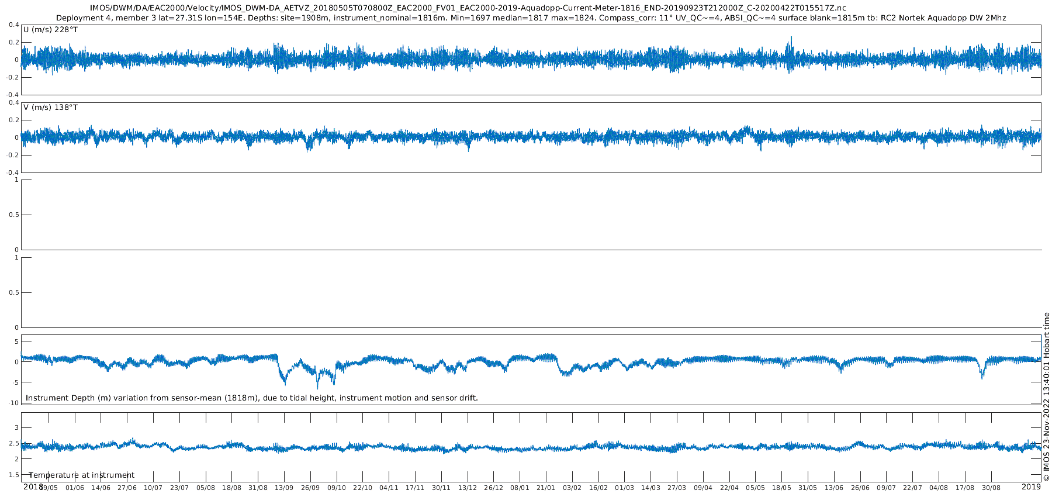Click the '30/11' date tick label
This screenshot has width=1052, height=497.
pyautogui.click(x=441, y=488)
